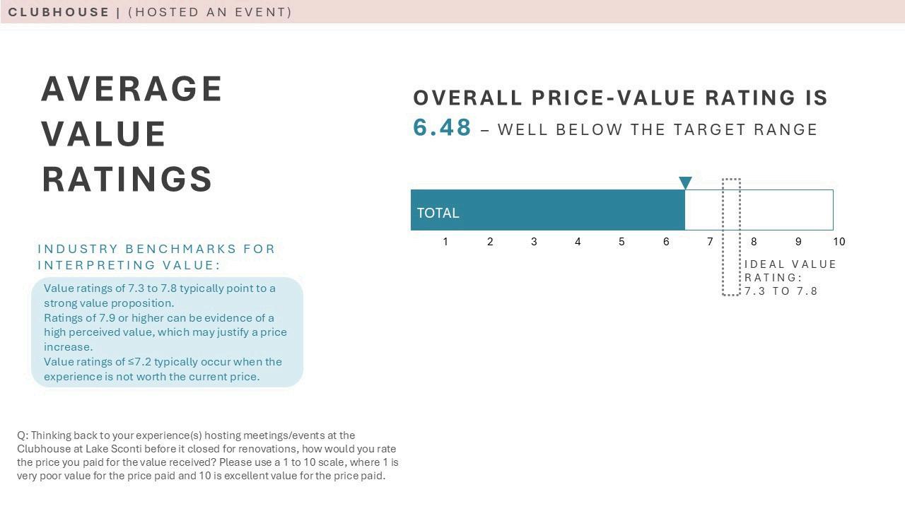Click the Clubhouse header text
Screen dimensions: 905x509
59,12
